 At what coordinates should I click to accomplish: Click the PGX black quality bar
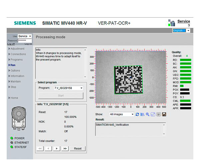tap(185, 90)
